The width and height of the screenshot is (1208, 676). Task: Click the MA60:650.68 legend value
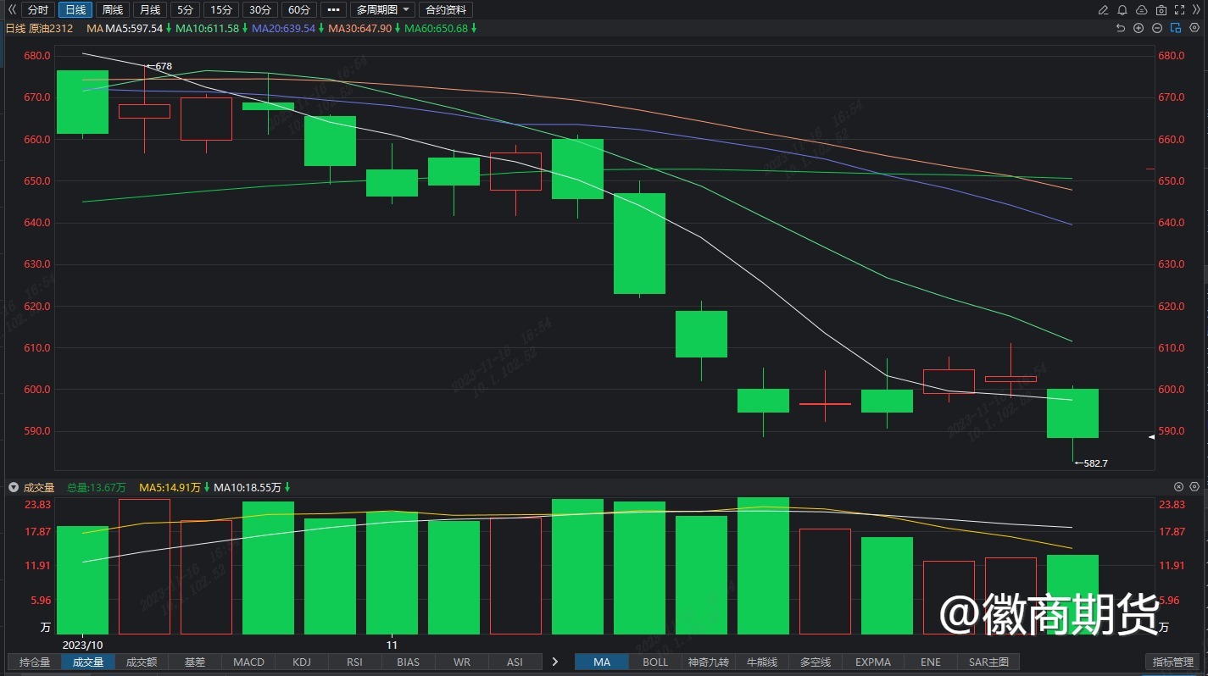pyautogui.click(x=437, y=28)
